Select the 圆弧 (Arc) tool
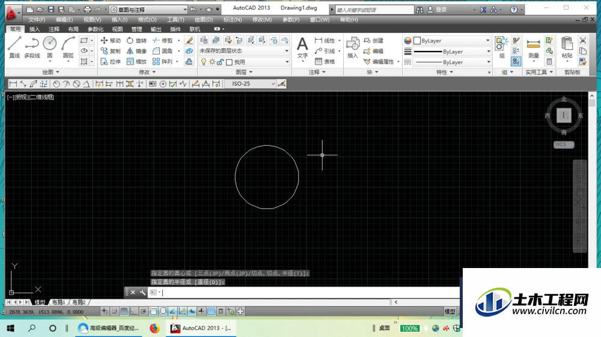Screen dimensions: 601x337 click(69, 47)
